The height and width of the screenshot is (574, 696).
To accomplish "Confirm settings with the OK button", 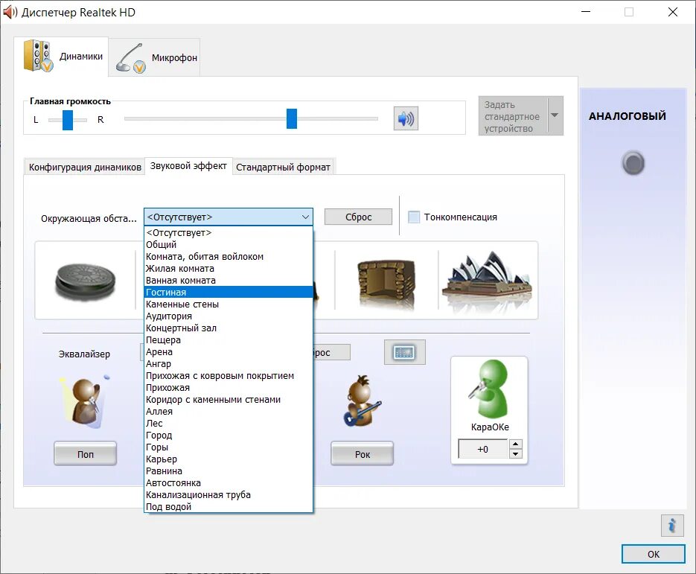I will coord(653,554).
